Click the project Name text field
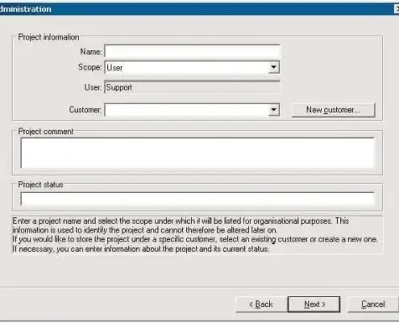 pyautogui.click(x=192, y=51)
